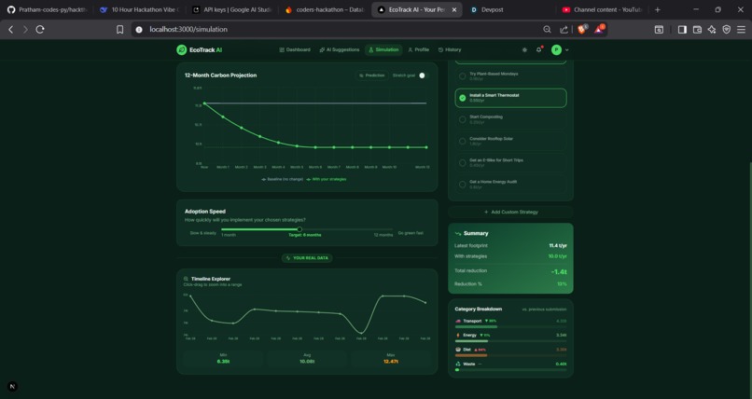The width and height of the screenshot is (752, 399).
Task: Click the Avg 10.08t stat card
Action: click(307, 359)
